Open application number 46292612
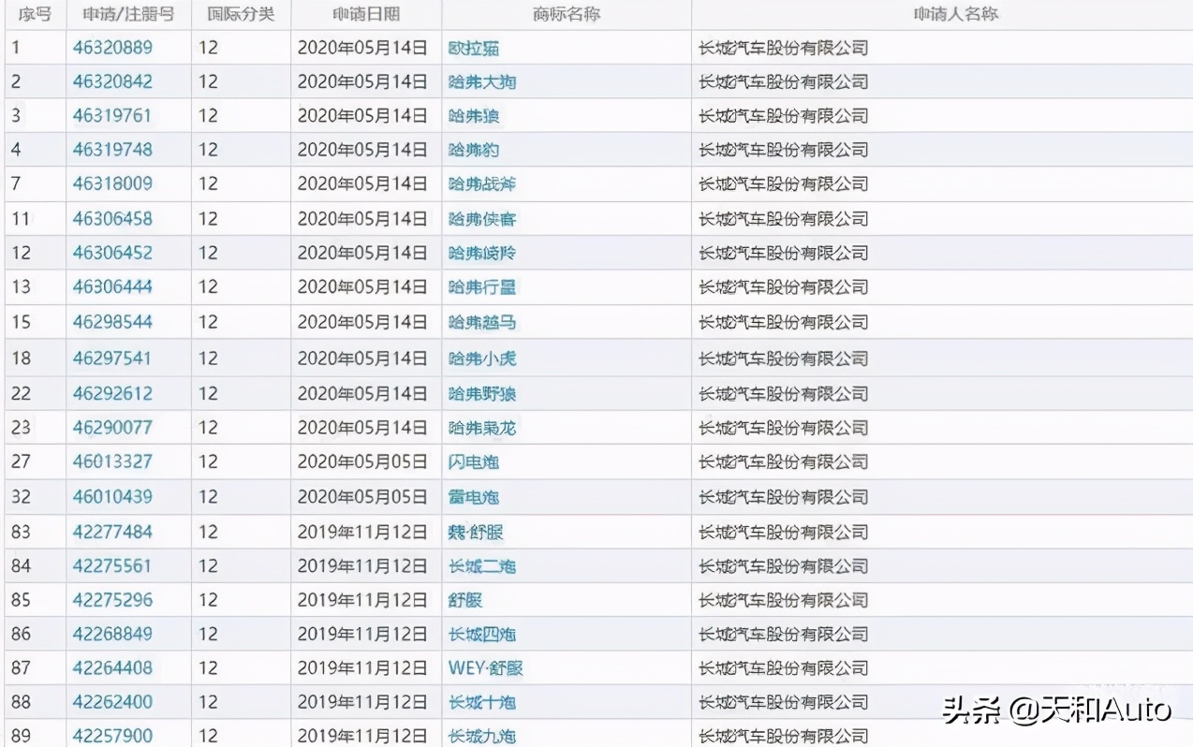 (112, 393)
